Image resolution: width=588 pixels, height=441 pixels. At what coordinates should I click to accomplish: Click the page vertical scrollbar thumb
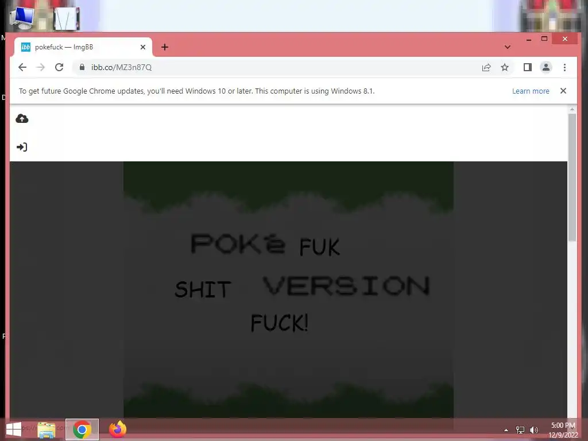[572, 177]
